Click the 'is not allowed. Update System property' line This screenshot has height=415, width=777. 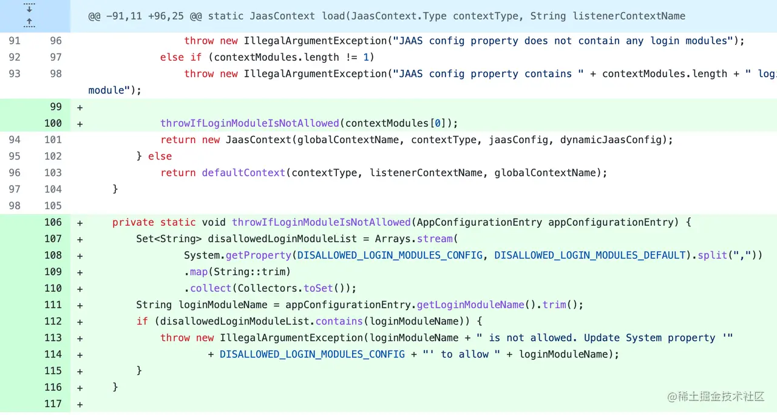[x=447, y=337]
